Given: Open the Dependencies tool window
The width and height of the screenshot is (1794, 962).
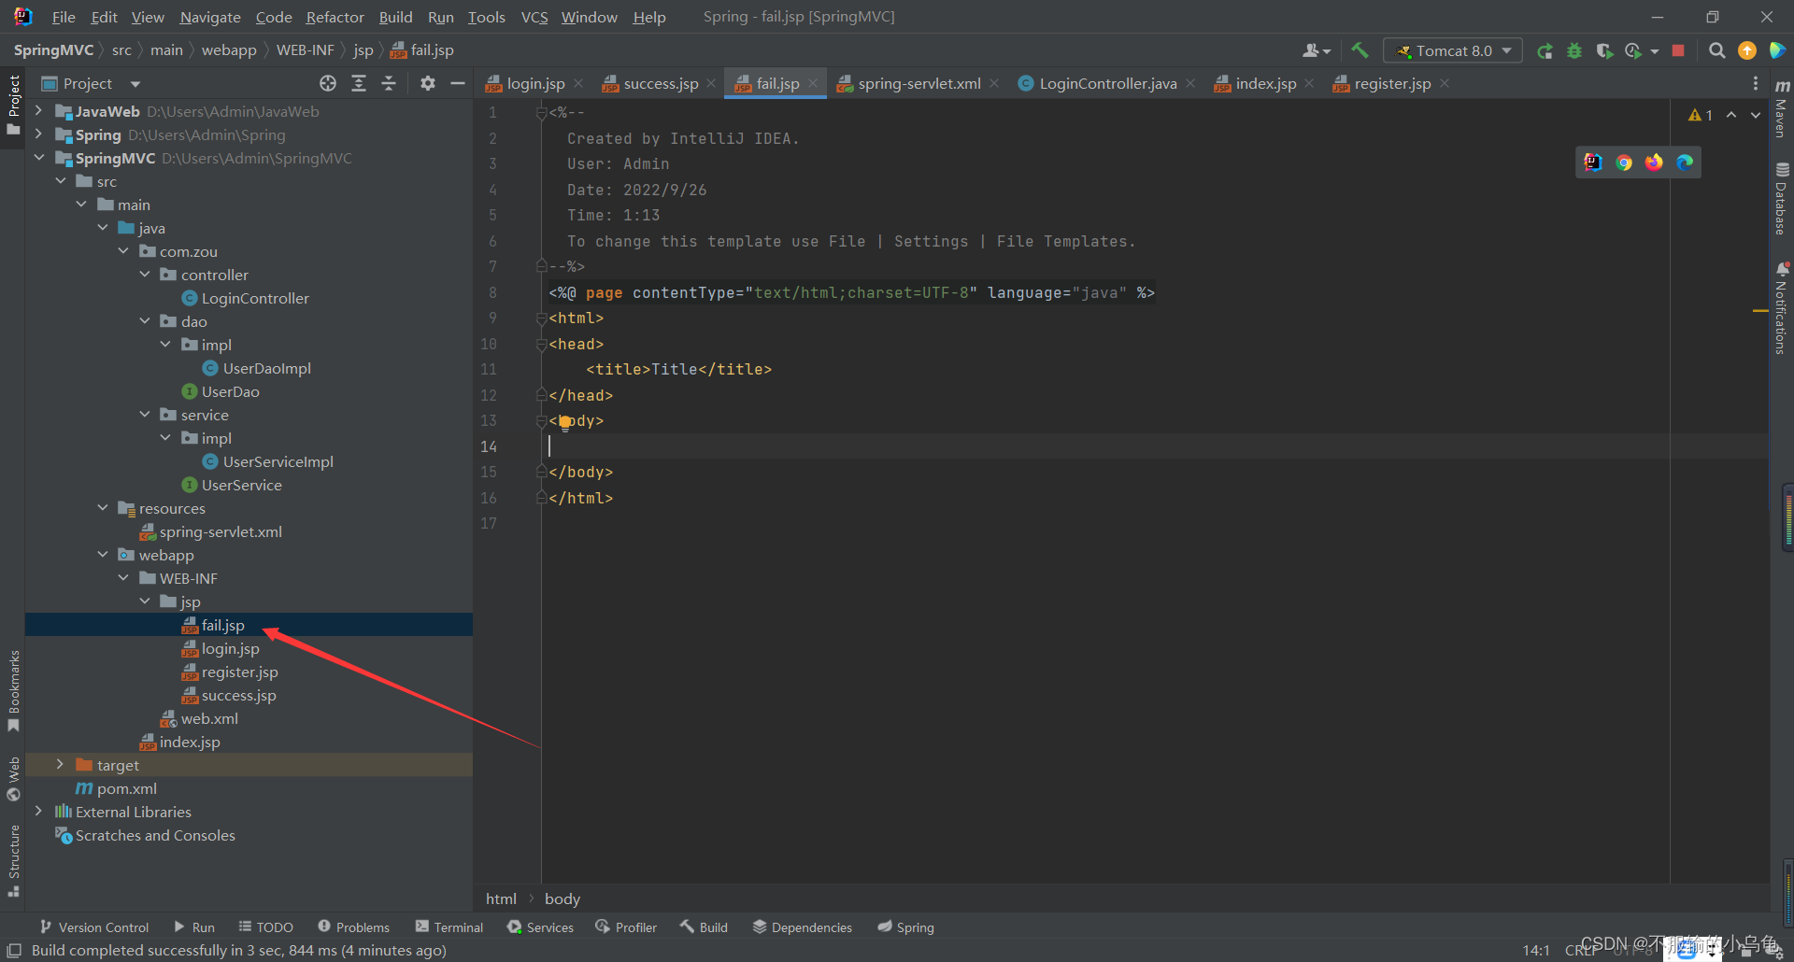Looking at the screenshot, I should coord(803,927).
